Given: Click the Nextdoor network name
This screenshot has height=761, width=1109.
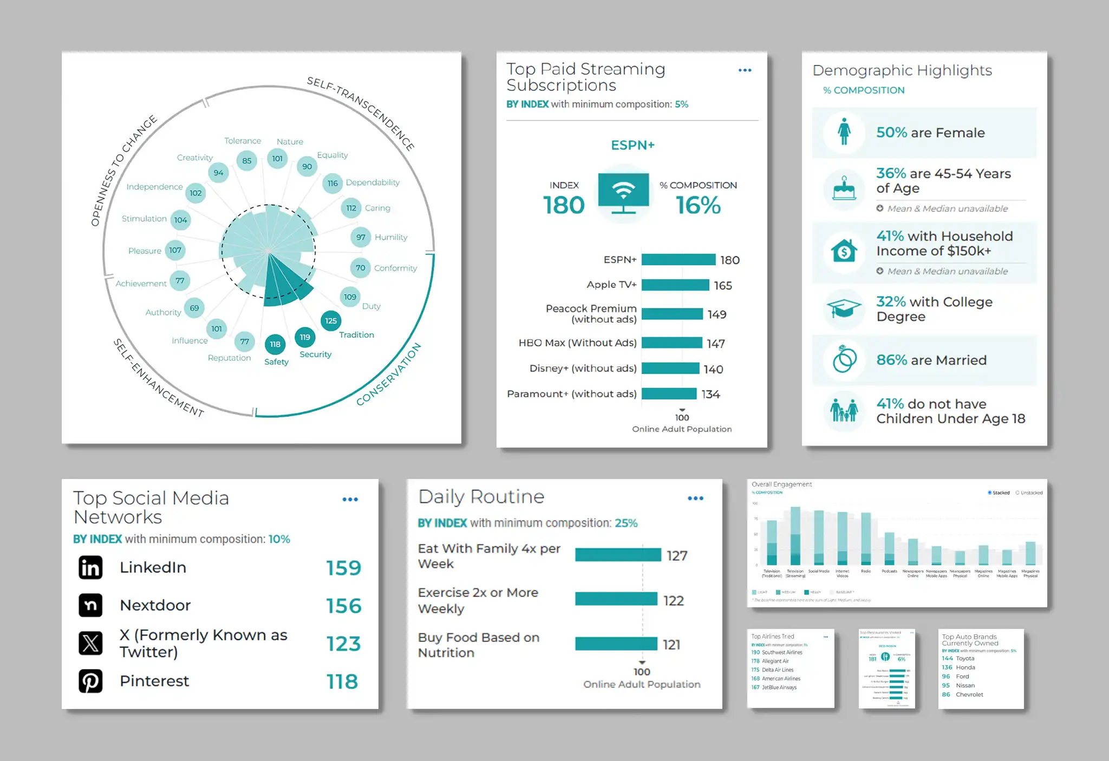Looking at the screenshot, I should click(x=155, y=605).
